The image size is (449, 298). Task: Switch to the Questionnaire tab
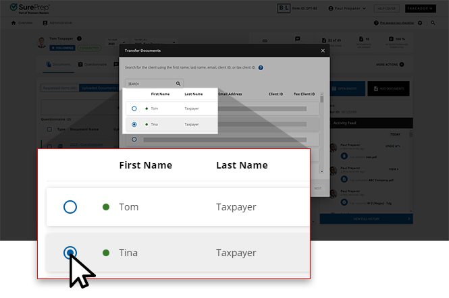[x=93, y=65]
